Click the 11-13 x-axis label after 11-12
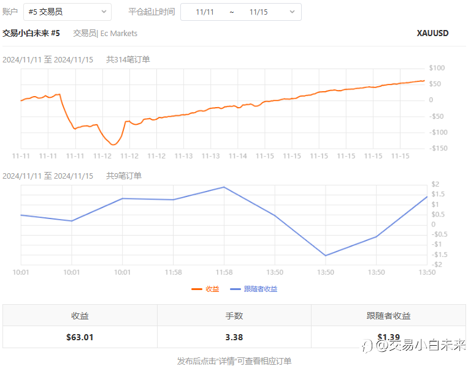The width and height of the screenshot is (471, 369). [183, 156]
